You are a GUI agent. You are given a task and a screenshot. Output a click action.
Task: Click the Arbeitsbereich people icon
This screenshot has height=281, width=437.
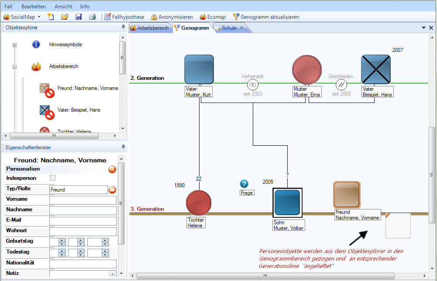click(x=36, y=67)
